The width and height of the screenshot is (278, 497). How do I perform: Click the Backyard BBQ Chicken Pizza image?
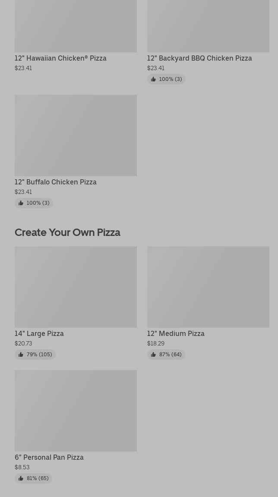(x=208, y=26)
